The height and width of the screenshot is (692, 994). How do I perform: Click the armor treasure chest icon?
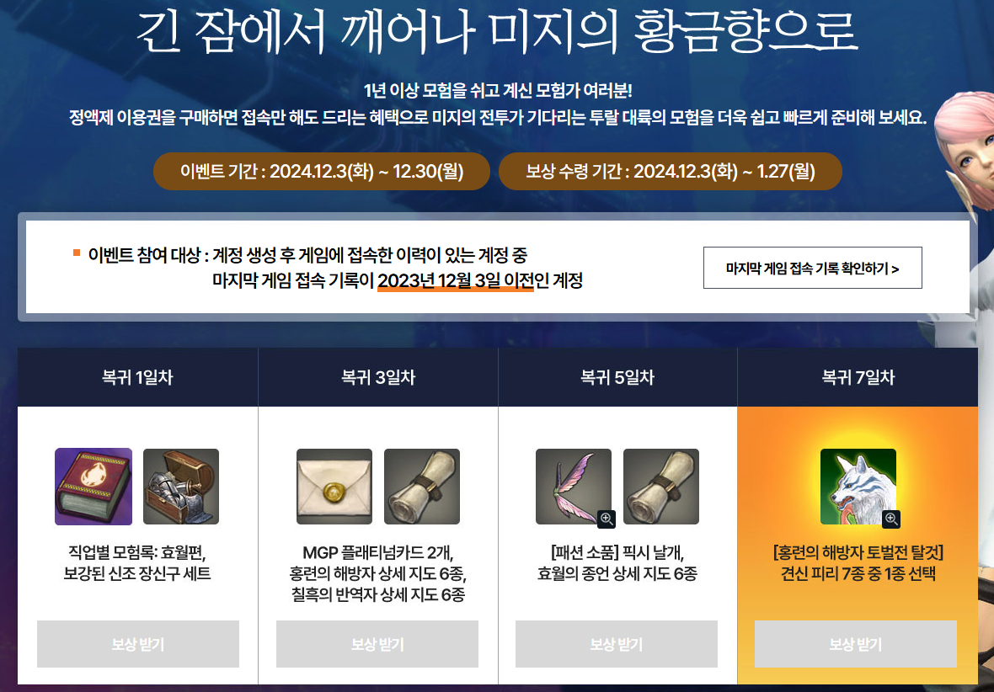tap(181, 487)
